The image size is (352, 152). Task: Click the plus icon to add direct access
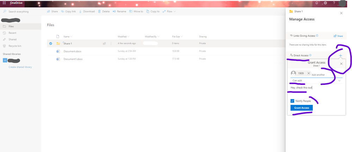341,55
